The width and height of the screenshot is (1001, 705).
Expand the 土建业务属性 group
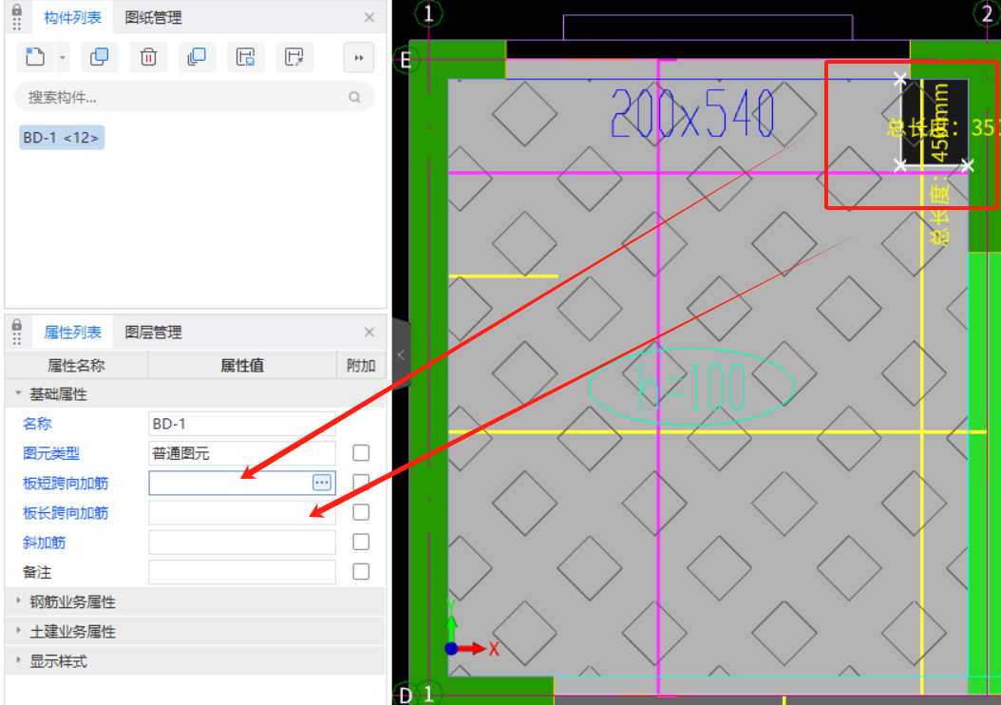pos(18,631)
